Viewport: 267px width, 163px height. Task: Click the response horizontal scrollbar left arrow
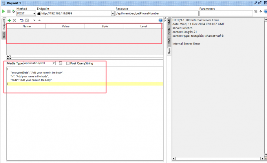pyautogui.click(x=174, y=159)
